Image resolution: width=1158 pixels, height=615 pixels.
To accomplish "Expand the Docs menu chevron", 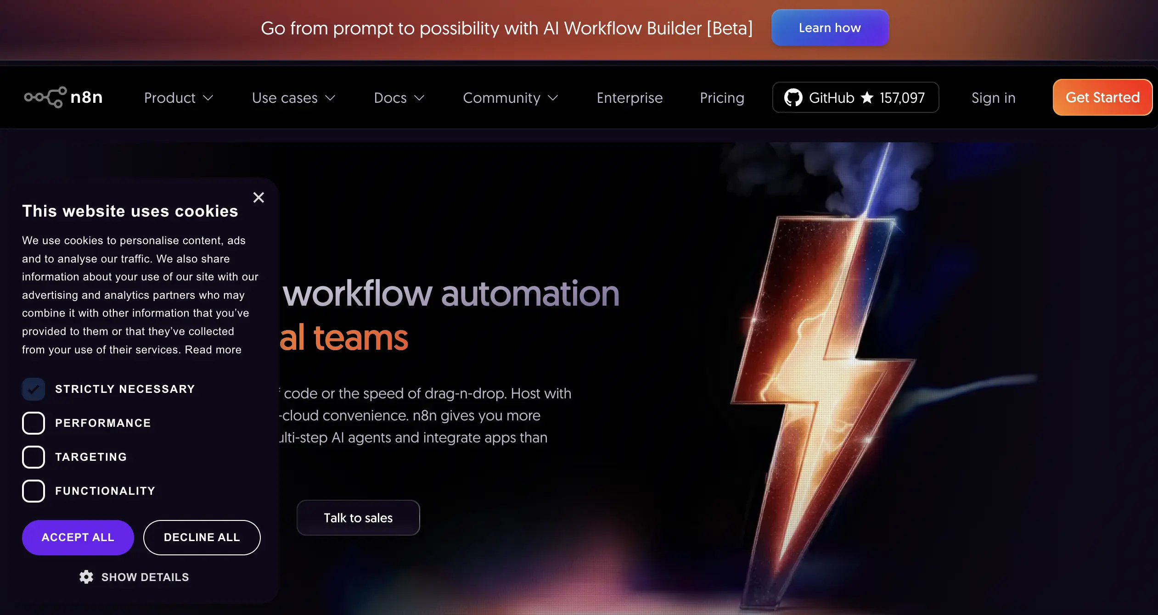I will tap(419, 98).
